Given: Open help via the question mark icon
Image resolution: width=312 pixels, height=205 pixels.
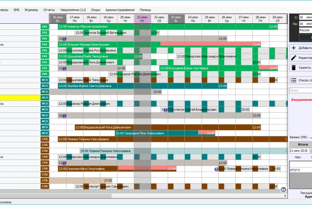Looking at the screenshot, I should click(284, 190).
